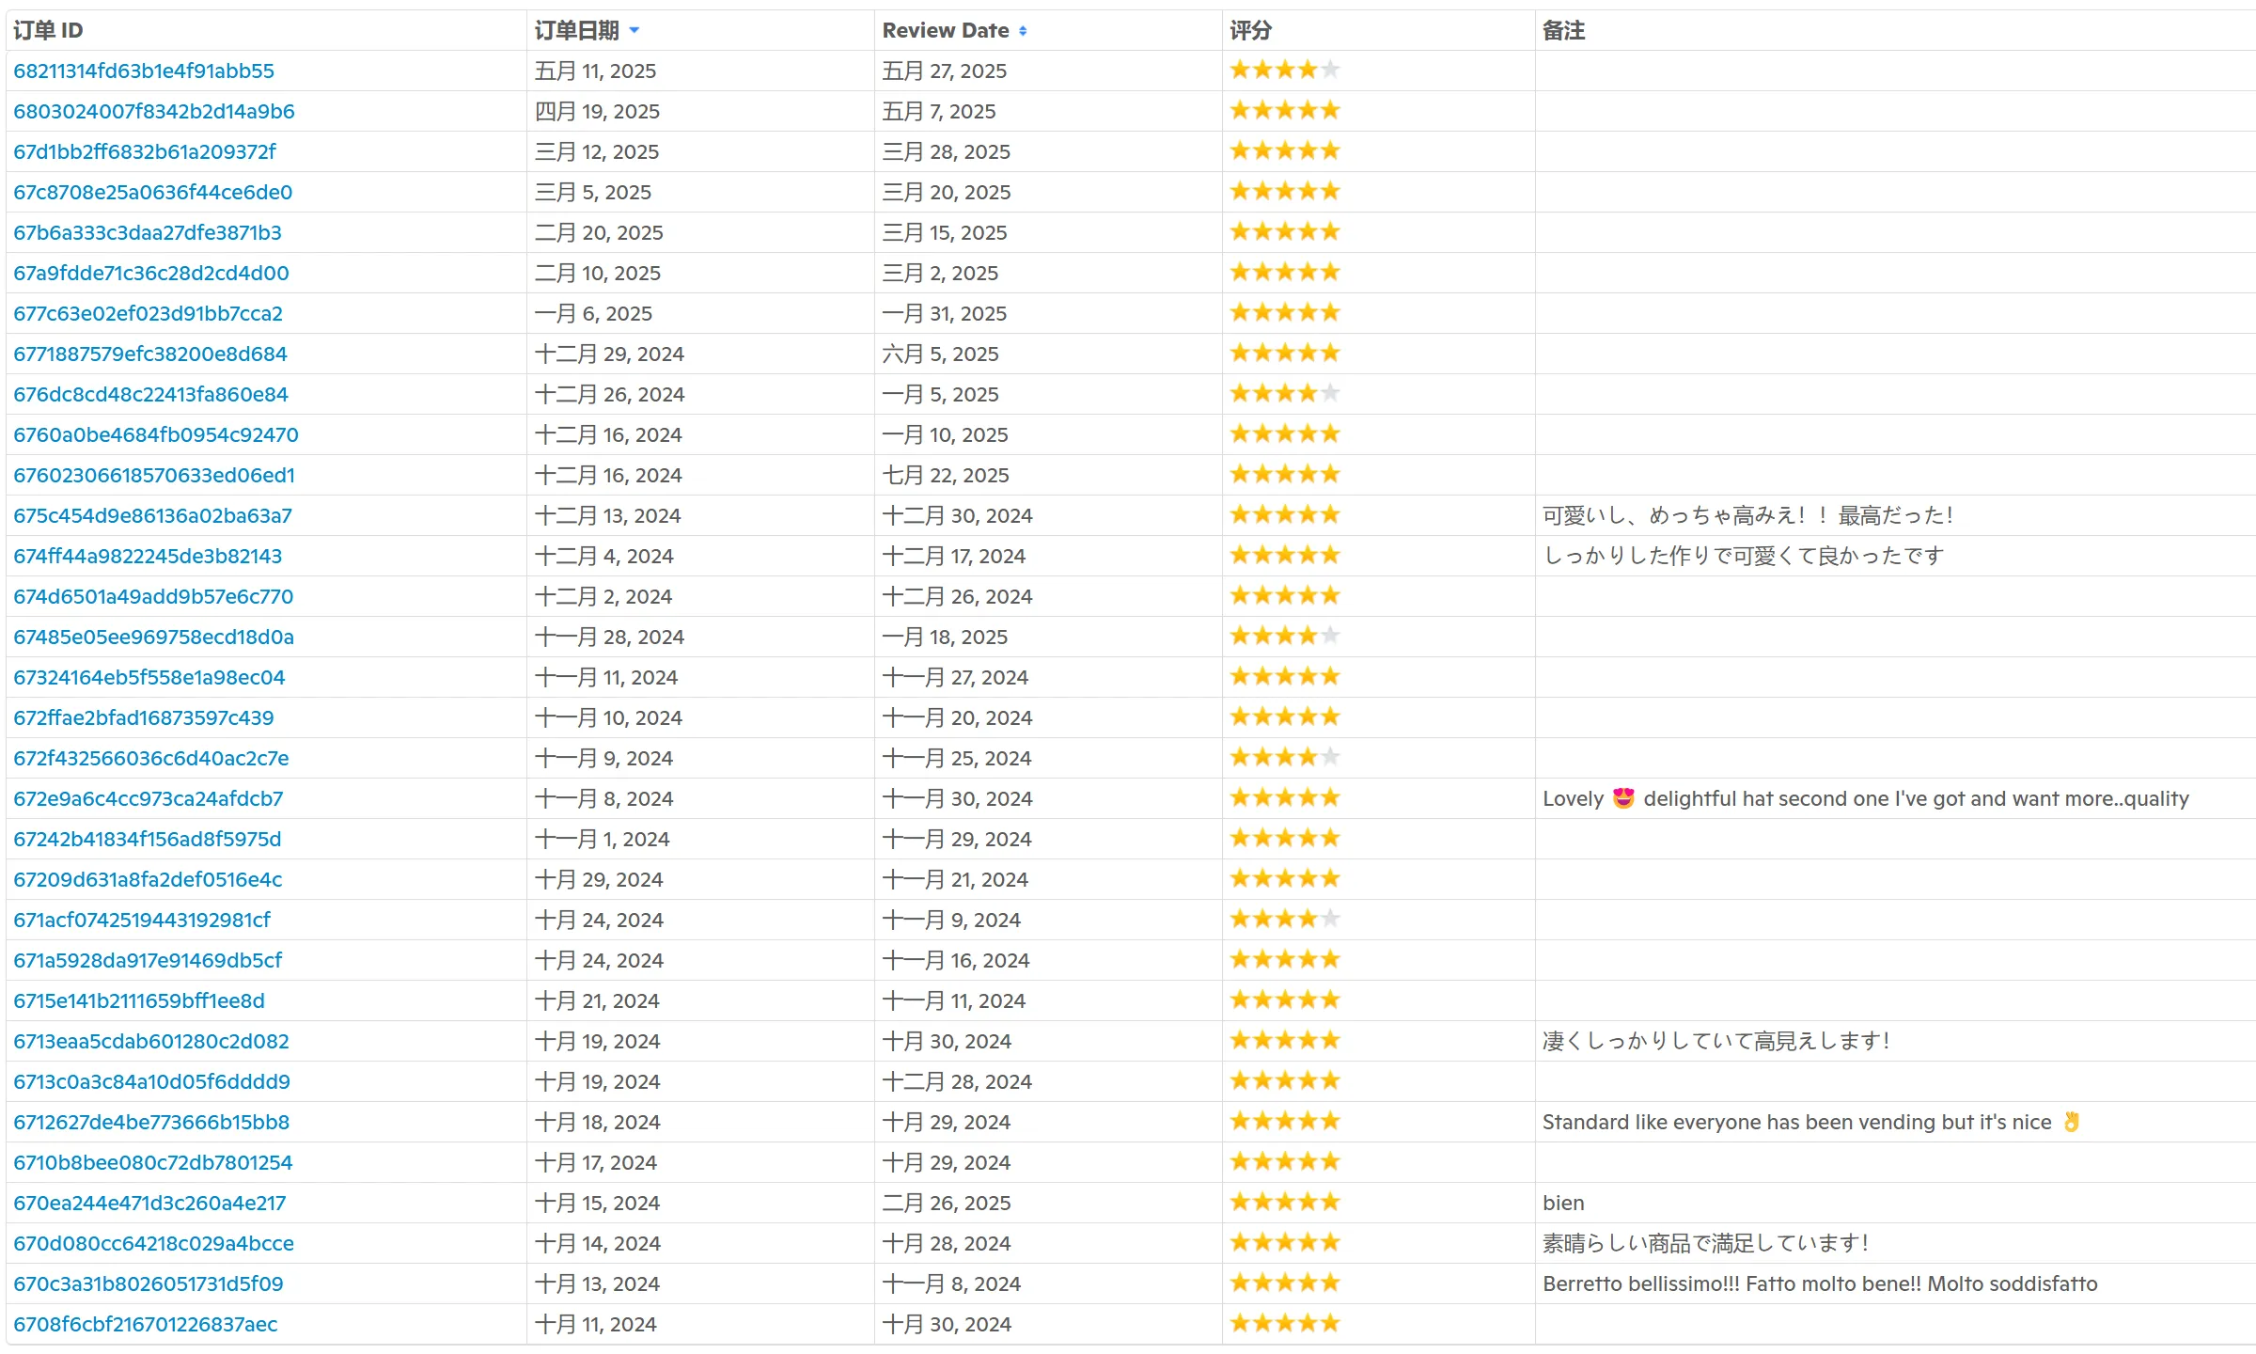Click star rating for order 671acf0742519443192981cf
This screenshot has height=1354, width=2256.
pyautogui.click(x=1284, y=920)
